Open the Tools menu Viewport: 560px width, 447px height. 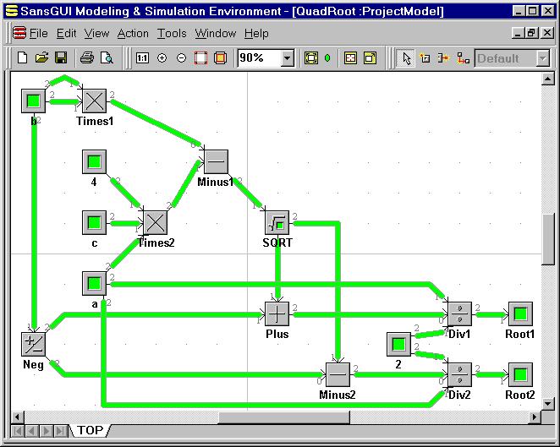pyautogui.click(x=172, y=34)
